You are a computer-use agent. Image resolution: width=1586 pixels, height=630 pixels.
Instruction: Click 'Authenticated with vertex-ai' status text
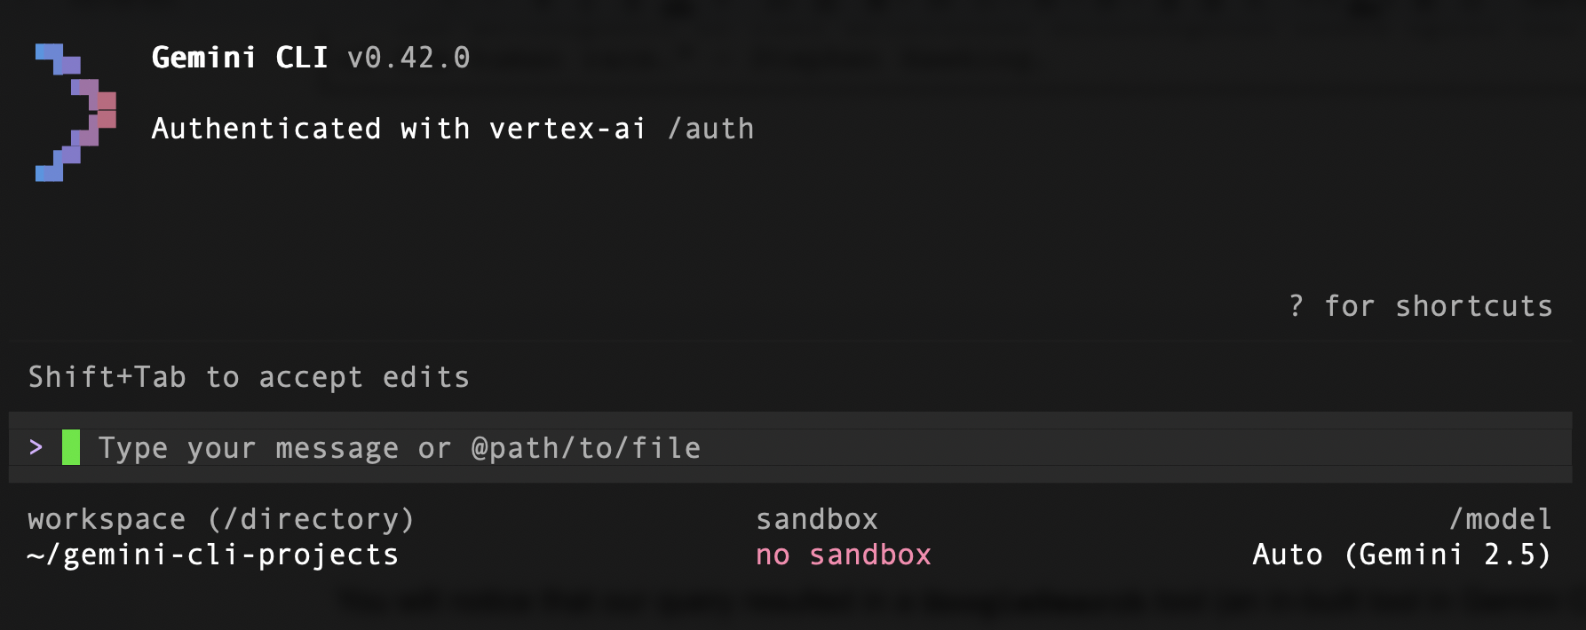[x=399, y=129]
